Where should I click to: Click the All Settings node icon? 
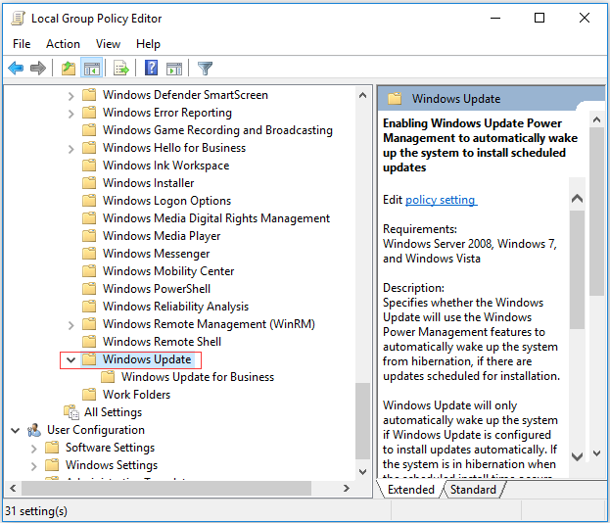tap(71, 412)
